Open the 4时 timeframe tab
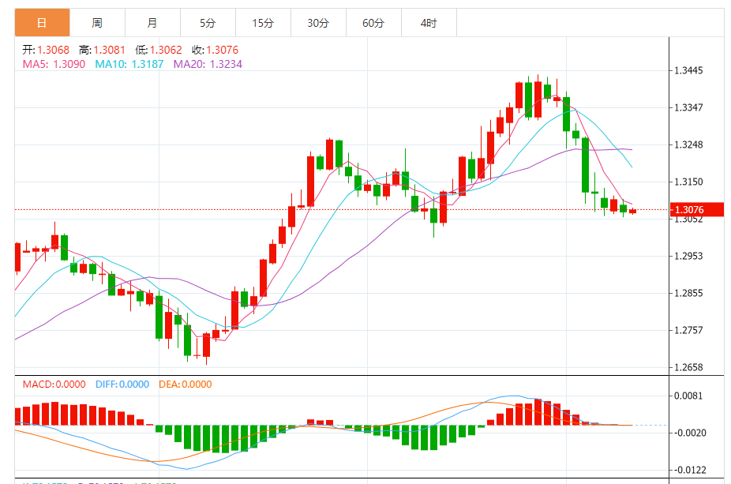Viewport: 731px width, 484px height. pos(429,22)
